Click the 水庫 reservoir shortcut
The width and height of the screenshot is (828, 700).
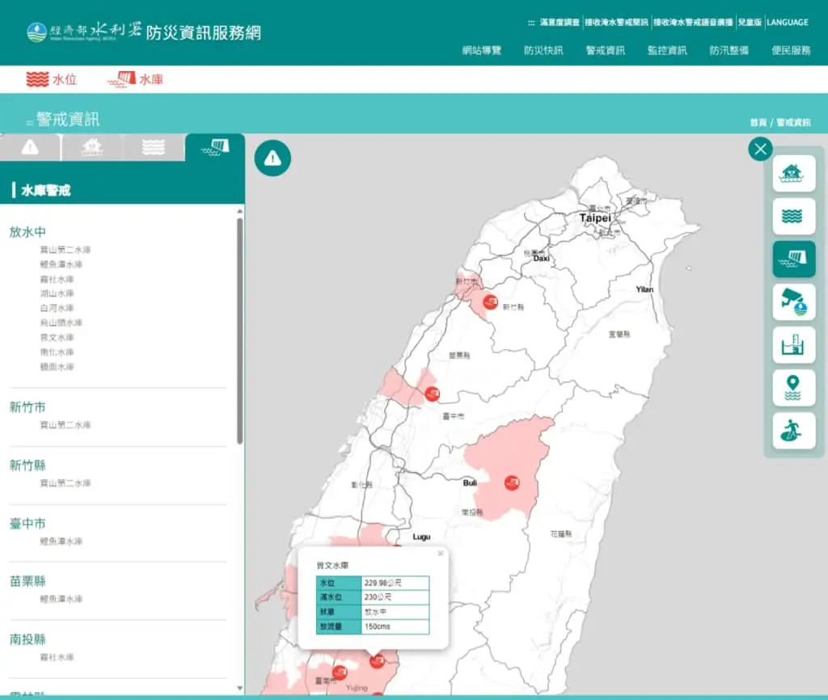[135, 79]
